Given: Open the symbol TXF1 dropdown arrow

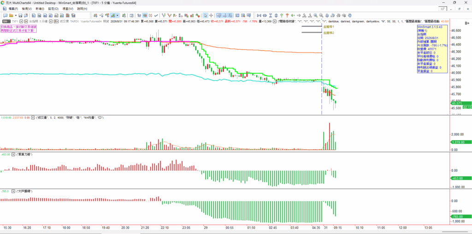Looking at the screenshot, I should [21, 21].
